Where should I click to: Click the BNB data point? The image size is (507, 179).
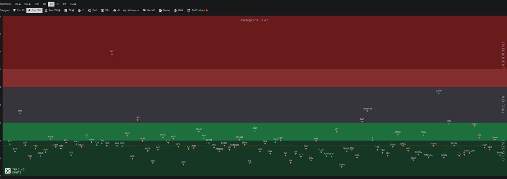coord(20,114)
